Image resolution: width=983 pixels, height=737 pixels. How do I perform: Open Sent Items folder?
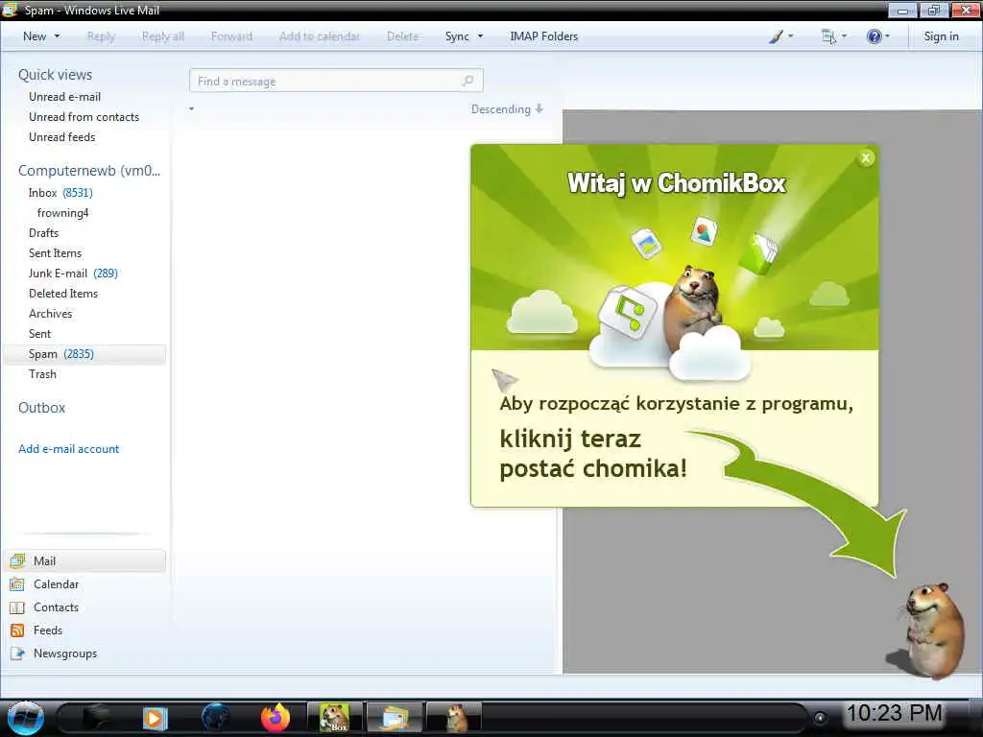[x=55, y=253]
